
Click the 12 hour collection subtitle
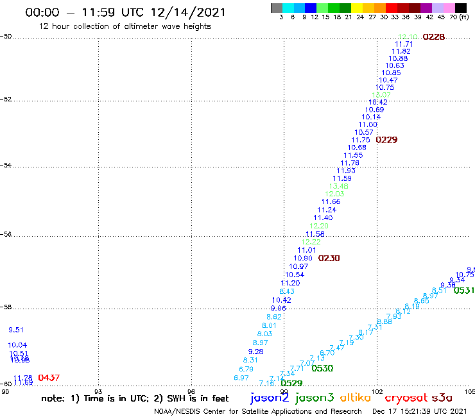tap(125, 26)
